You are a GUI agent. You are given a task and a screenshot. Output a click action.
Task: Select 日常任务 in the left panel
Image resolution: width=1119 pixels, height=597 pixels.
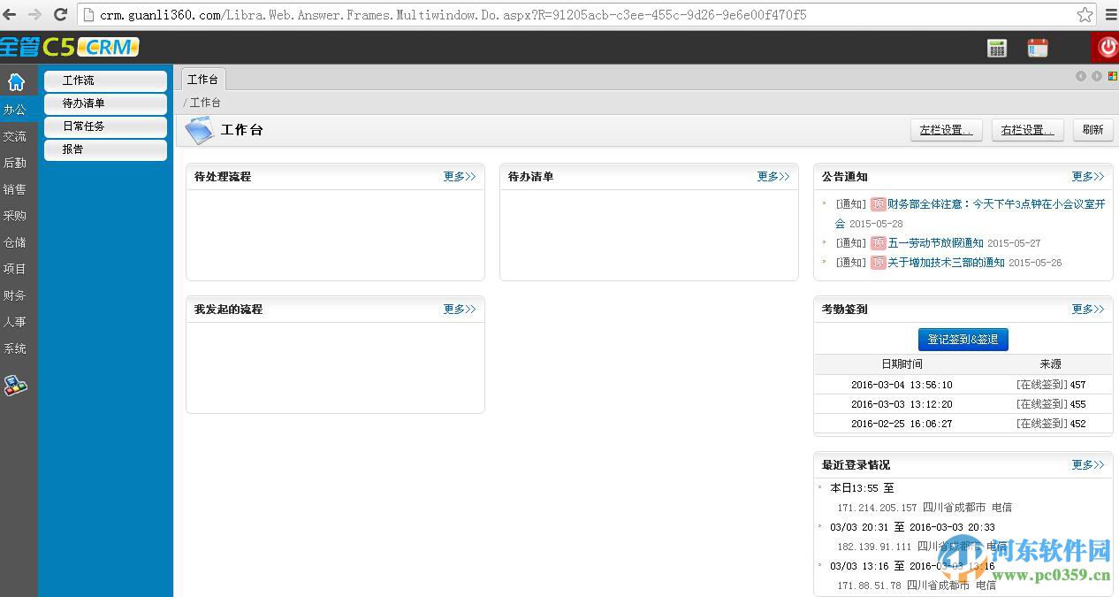[105, 126]
